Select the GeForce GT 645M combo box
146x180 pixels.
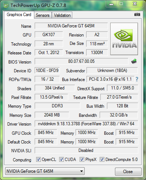[x=45, y=171]
